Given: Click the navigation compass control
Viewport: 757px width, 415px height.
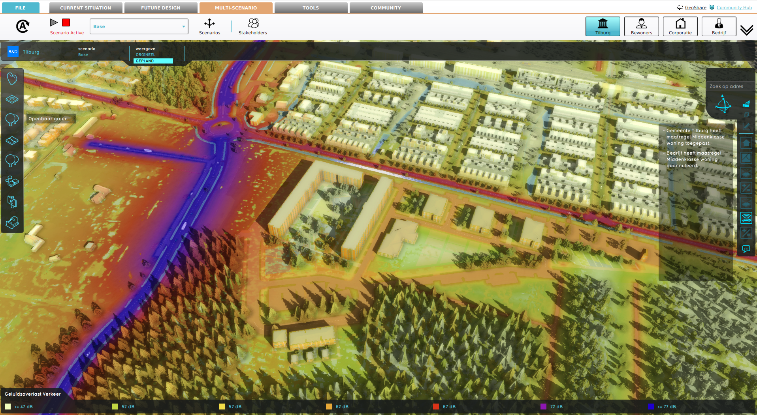Looking at the screenshot, I should pos(723,105).
